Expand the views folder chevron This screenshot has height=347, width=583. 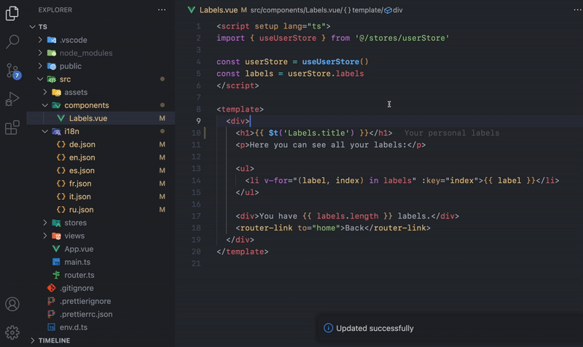45,235
